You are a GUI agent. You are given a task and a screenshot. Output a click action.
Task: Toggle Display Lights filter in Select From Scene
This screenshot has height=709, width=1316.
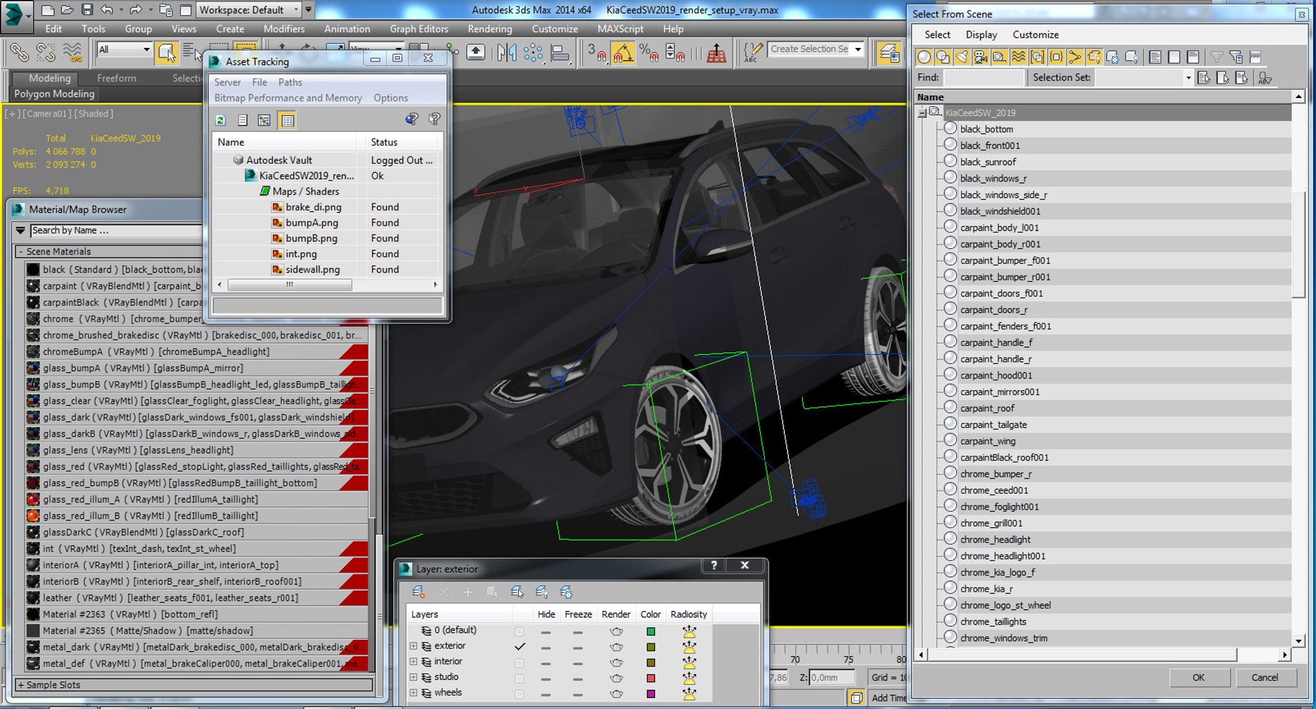(962, 57)
